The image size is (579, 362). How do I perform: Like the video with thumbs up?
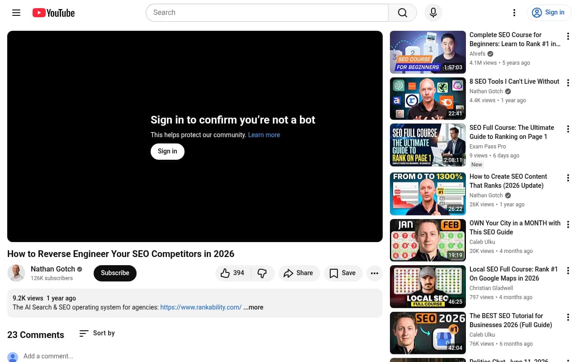coord(233,273)
